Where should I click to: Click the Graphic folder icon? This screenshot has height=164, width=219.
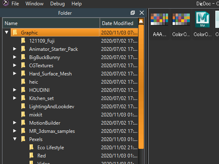click(15, 33)
